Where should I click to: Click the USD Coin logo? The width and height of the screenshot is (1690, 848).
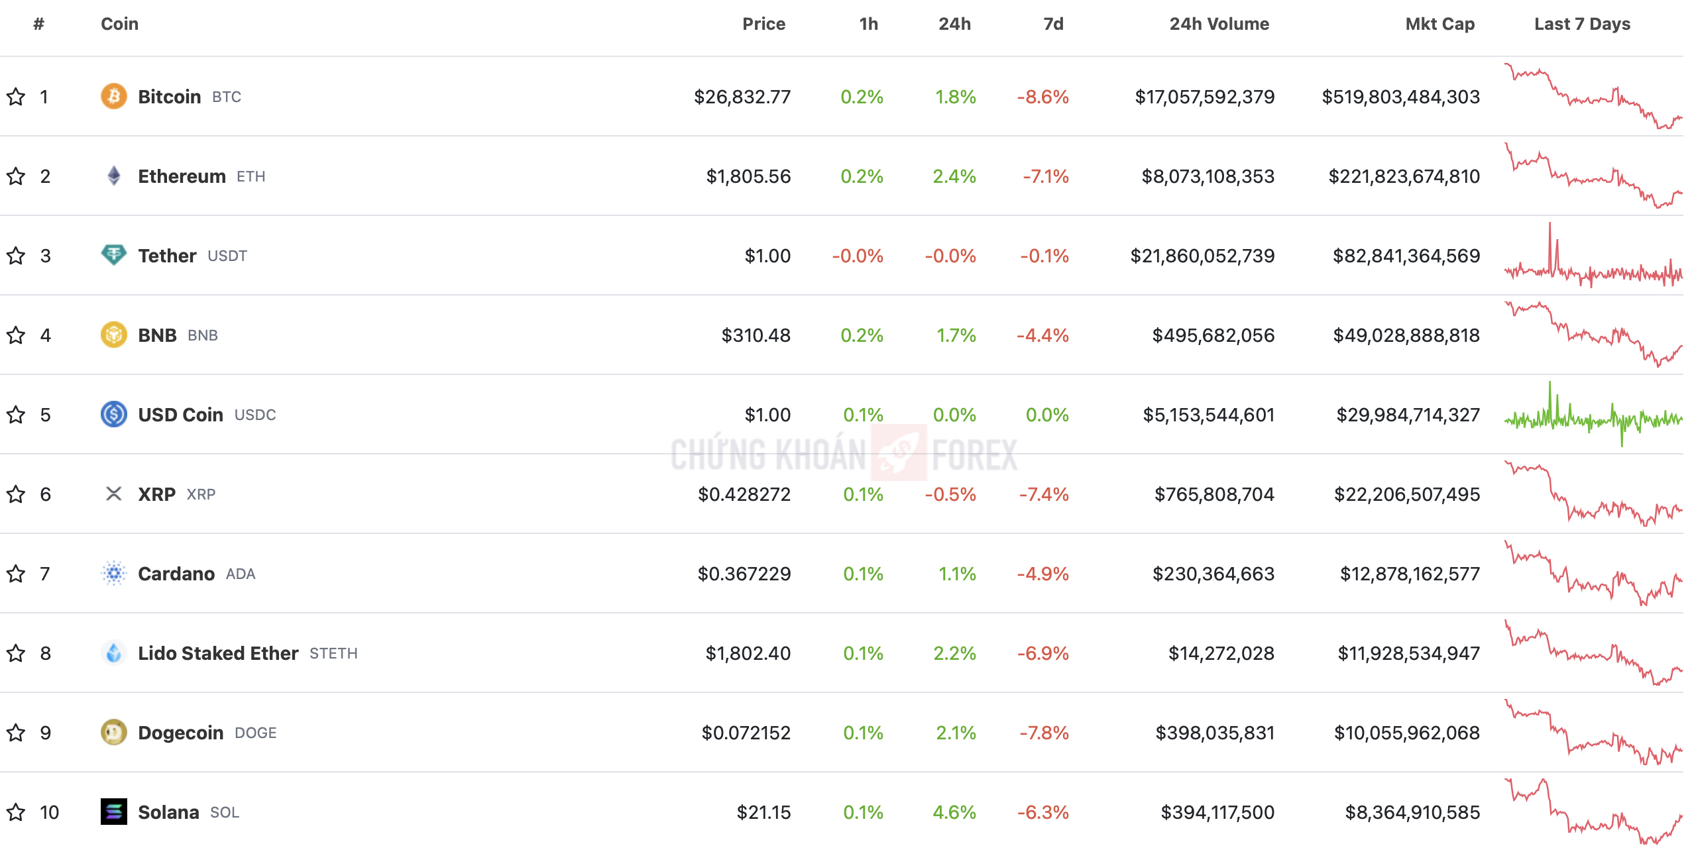pos(113,414)
